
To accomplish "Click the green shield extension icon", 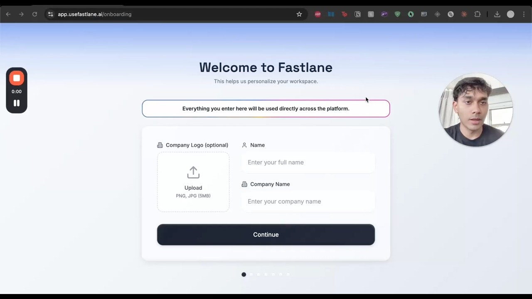I will tap(398, 14).
